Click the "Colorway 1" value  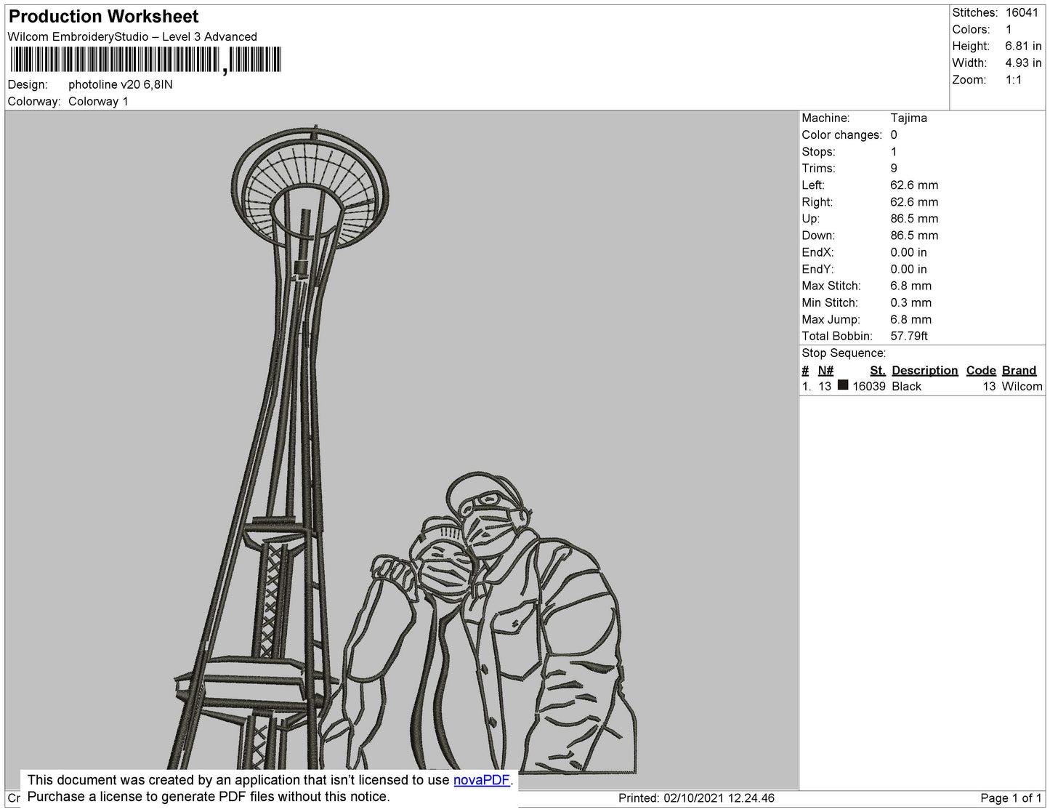[98, 102]
